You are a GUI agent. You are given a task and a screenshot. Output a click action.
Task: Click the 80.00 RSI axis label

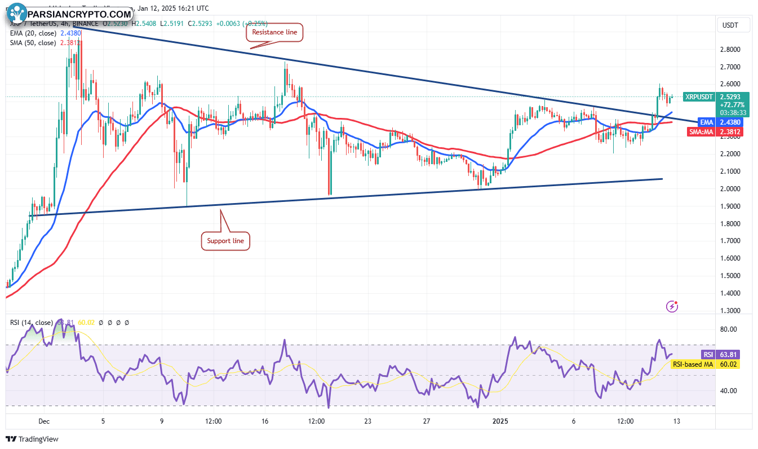(x=729, y=329)
